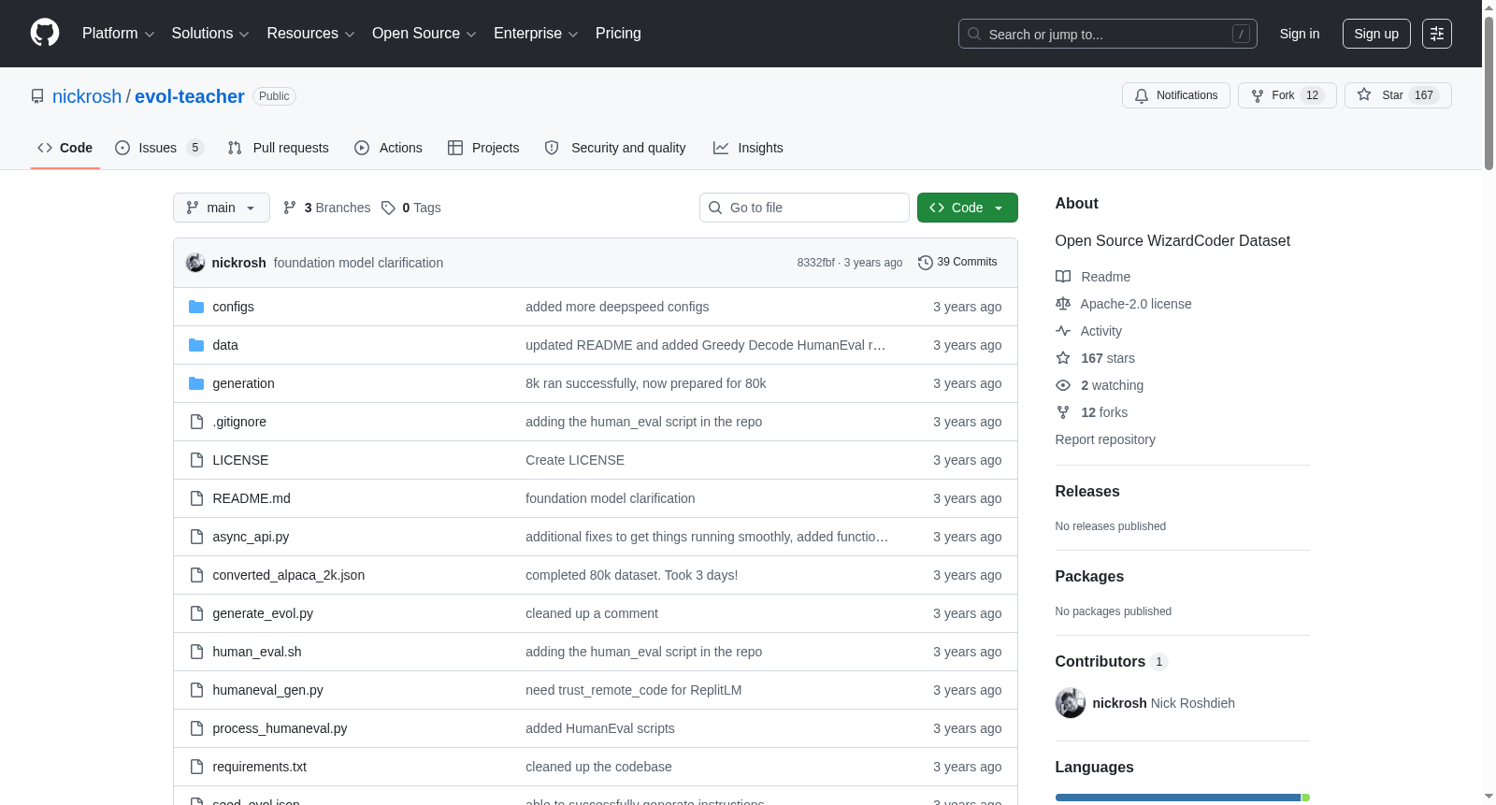Star the evol-teacher repository
The width and height of the screenshot is (1496, 805).
1398,95
